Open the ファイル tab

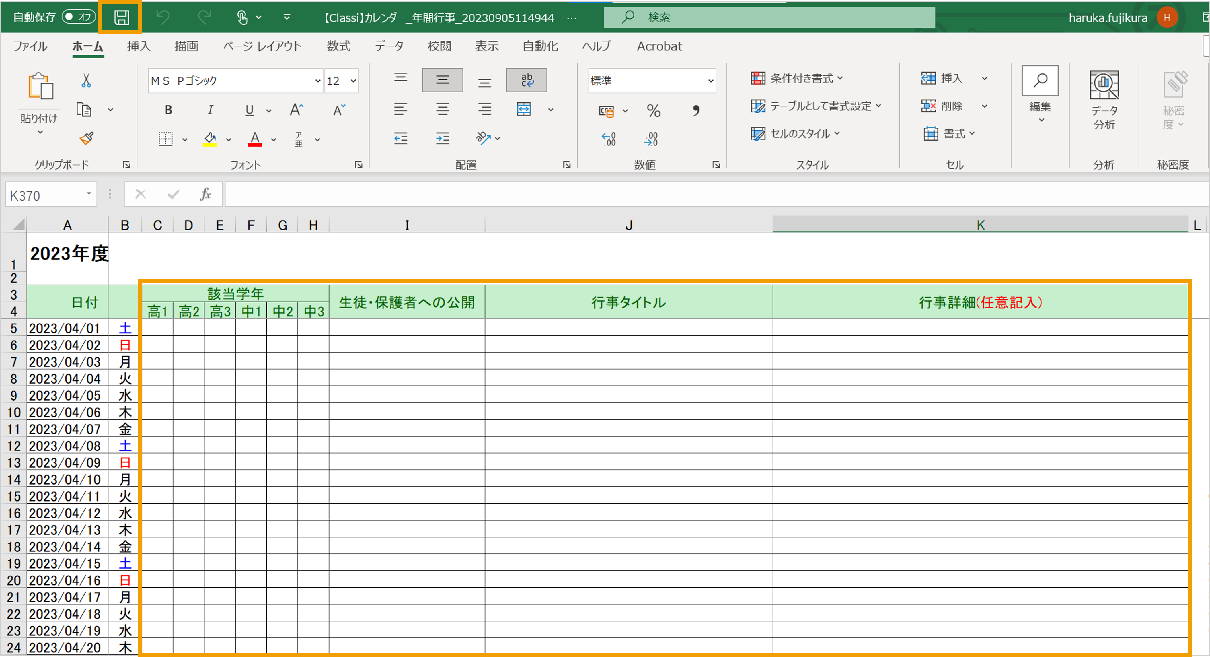click(30, 46)
